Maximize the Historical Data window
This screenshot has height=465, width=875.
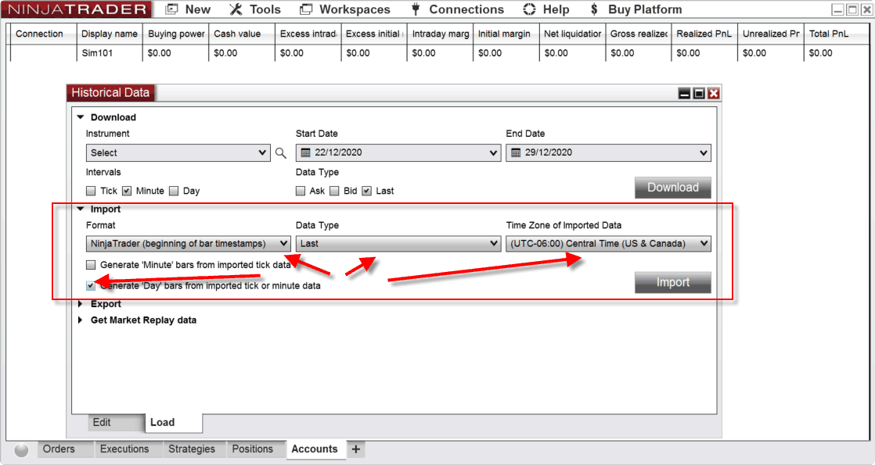tap(699, 93)
